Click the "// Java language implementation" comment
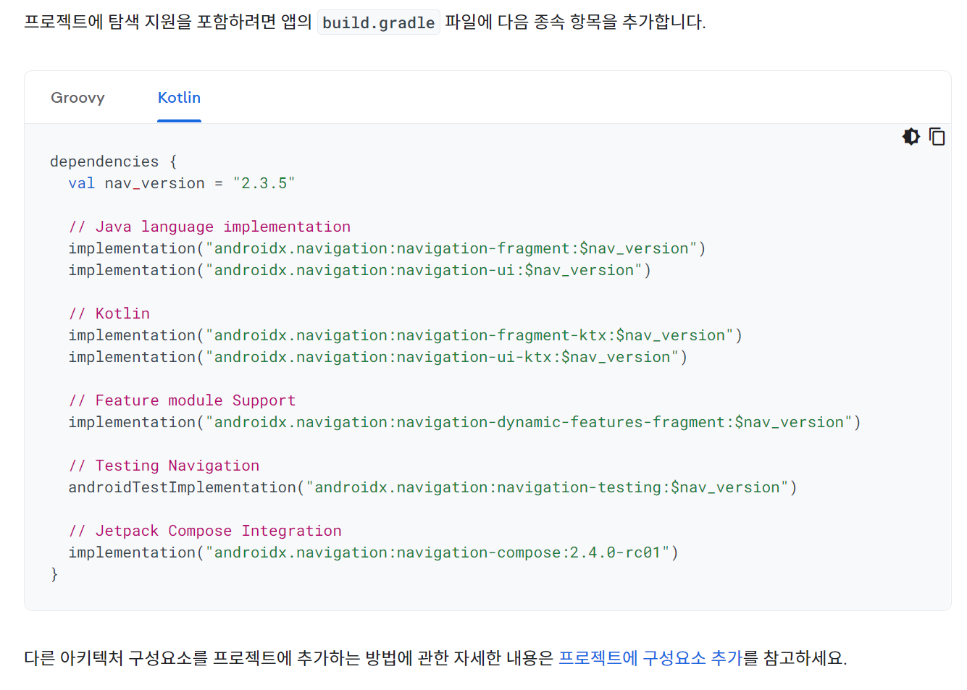This screenshot has height=690, width=967. click(209, 227)
